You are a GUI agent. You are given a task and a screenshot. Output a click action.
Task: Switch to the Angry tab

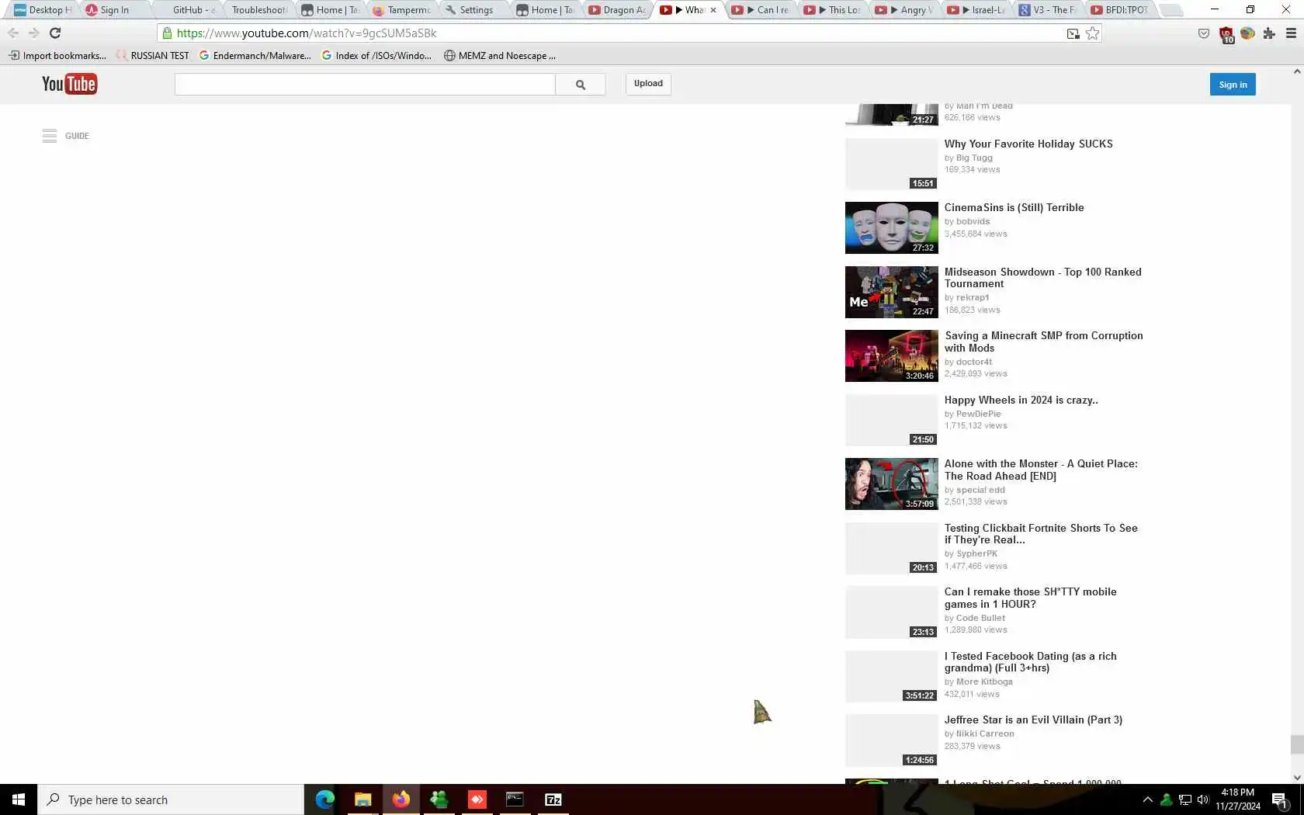(903, 10)
